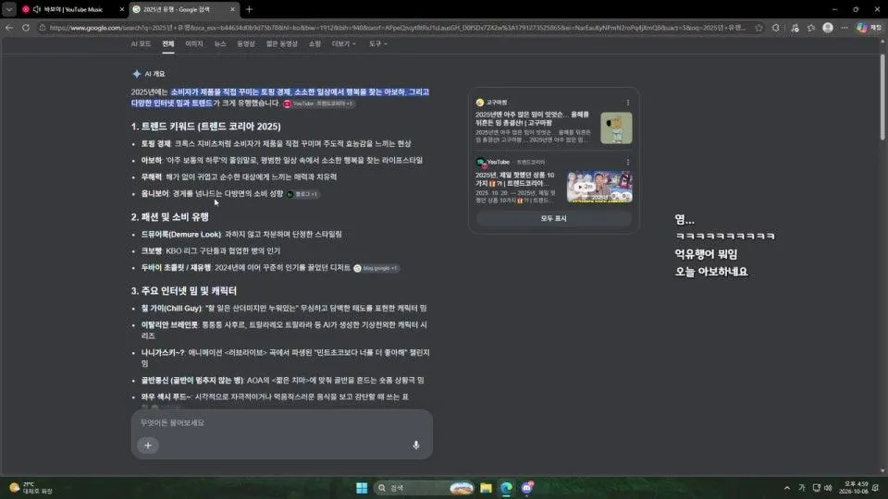Screen dimensions: 888x499
Task: Open Microsoft Edge taskbar icon
Action: [506, 488]
